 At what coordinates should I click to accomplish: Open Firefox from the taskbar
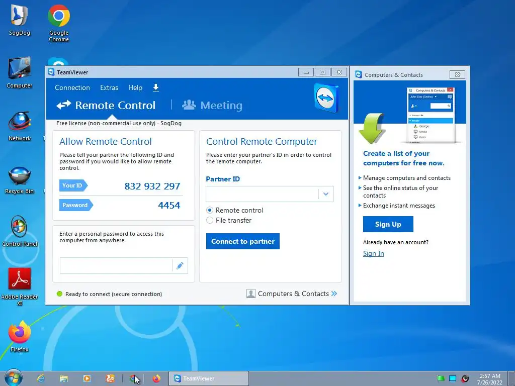(x=156, y=378)
